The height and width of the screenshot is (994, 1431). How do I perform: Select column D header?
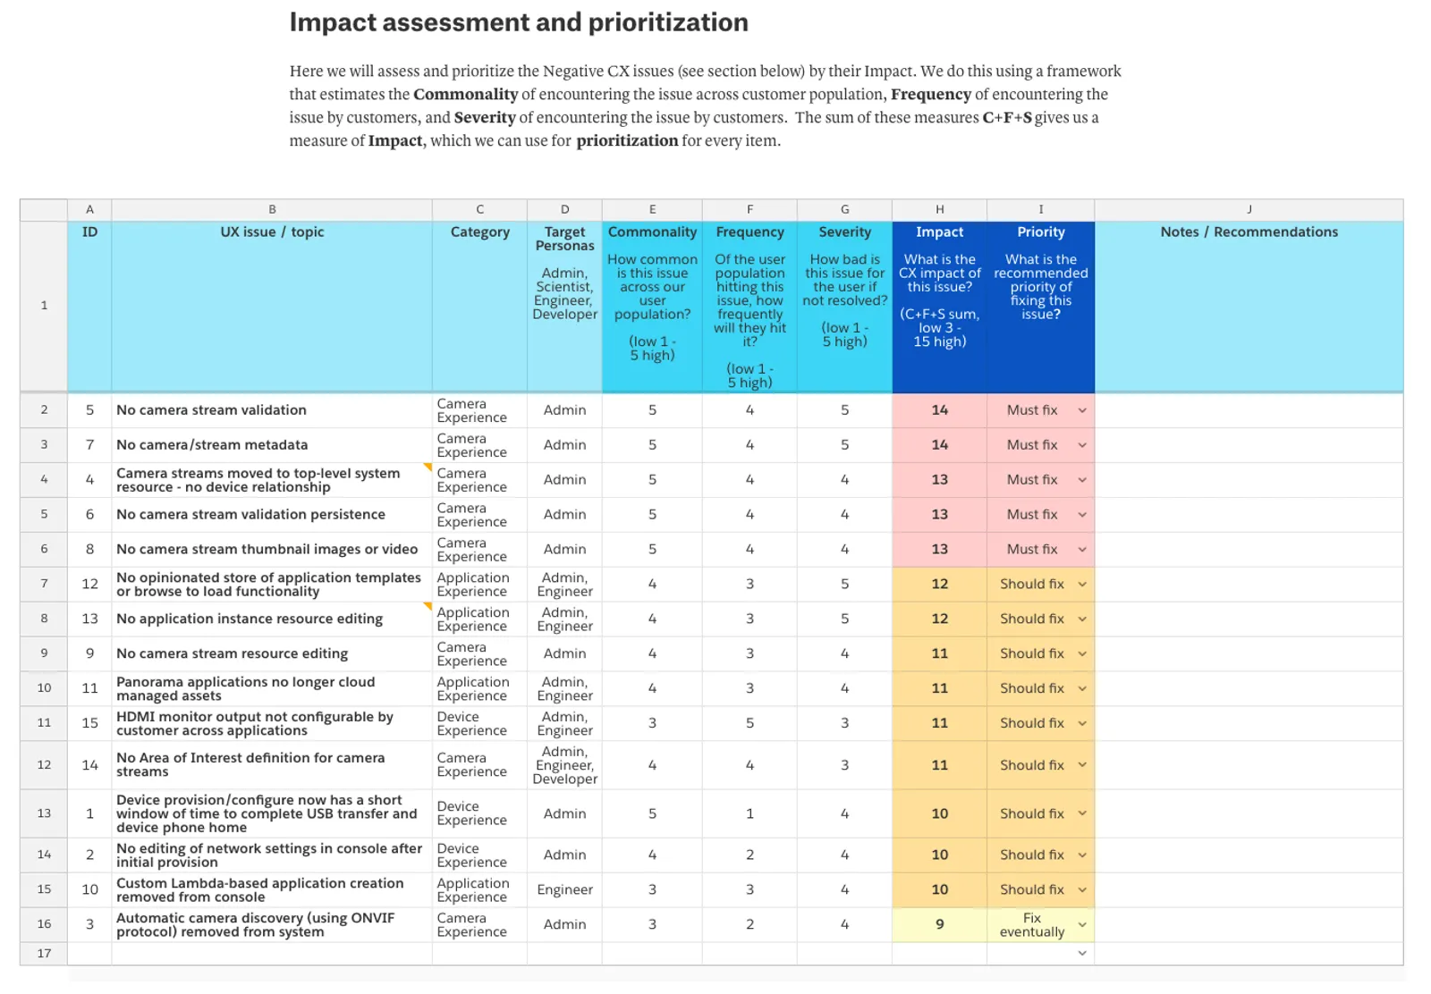point(564,210)
